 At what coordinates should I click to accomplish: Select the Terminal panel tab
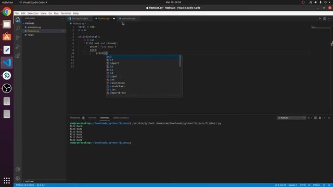coord(105,118)
